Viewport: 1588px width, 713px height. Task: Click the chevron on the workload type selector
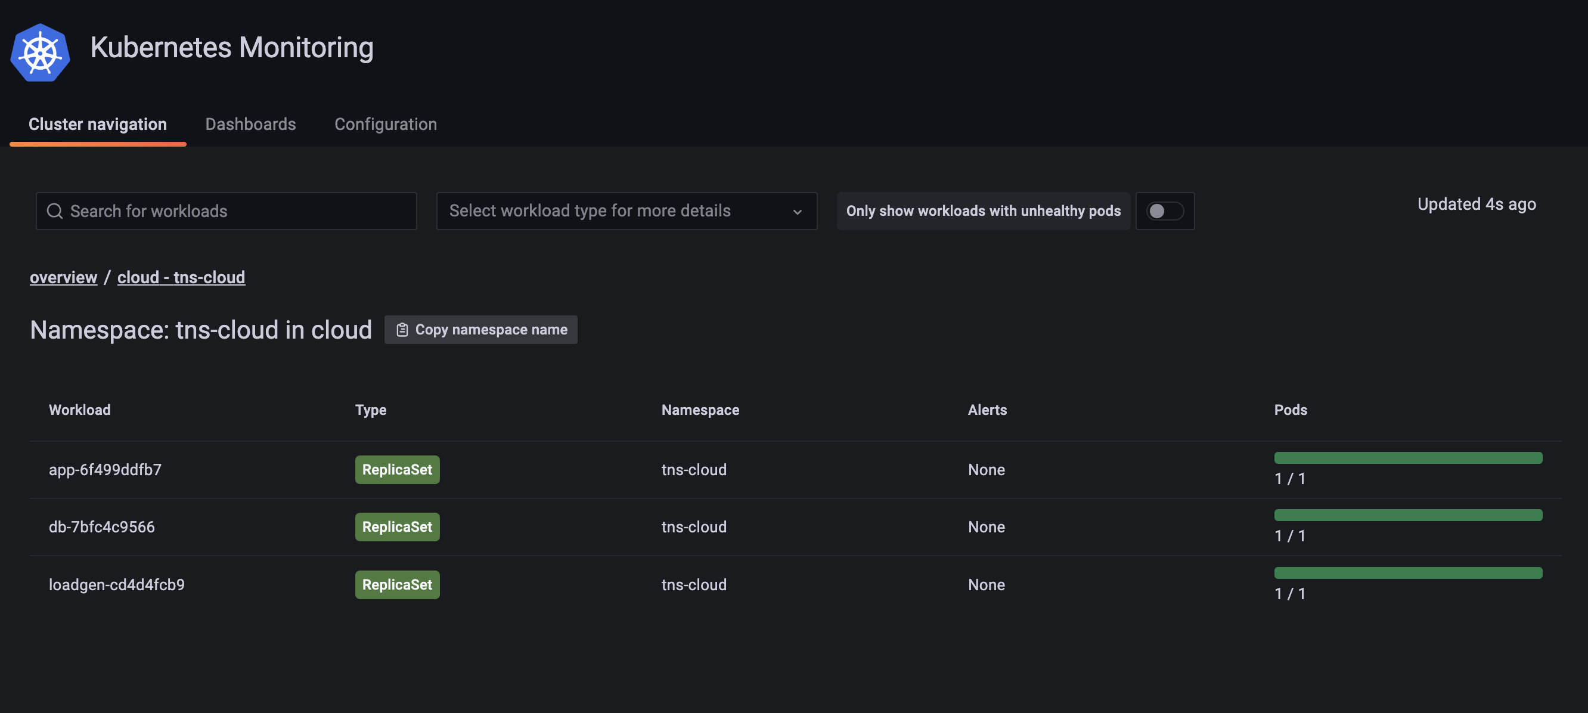point(798,211)
